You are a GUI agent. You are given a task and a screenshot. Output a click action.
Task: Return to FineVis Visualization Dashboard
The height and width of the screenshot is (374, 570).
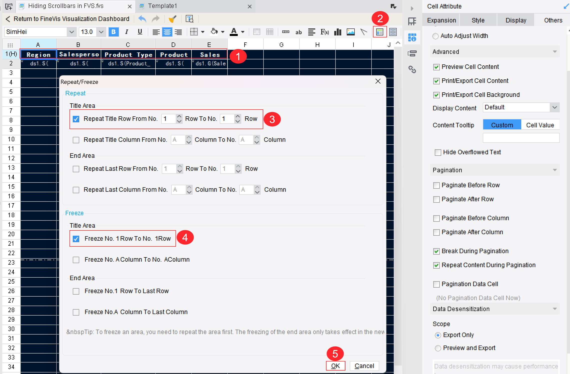[x=67, y=19]
